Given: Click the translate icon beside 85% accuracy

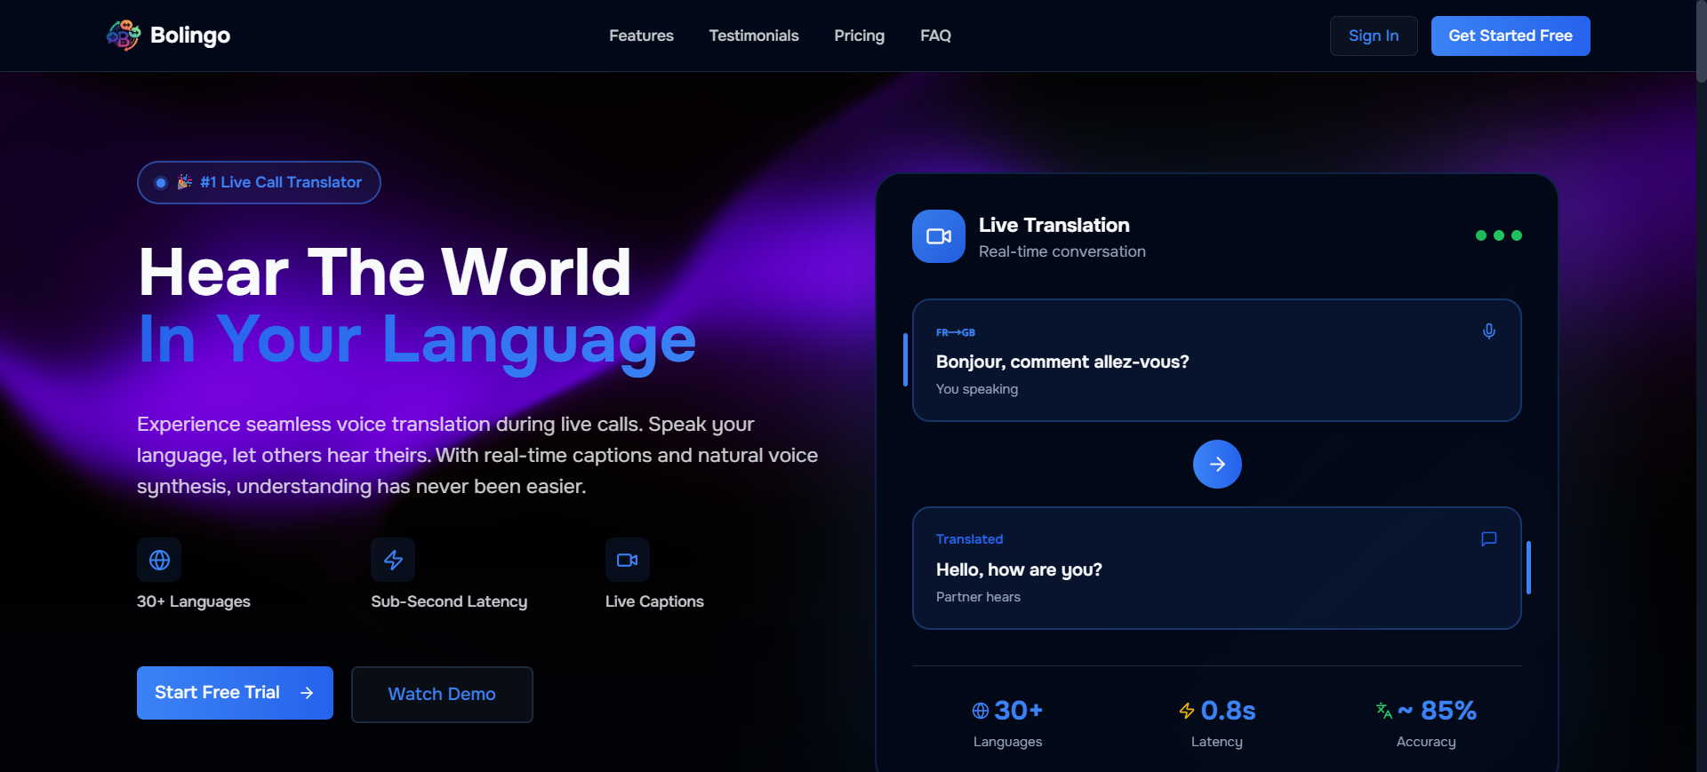Looking at the screenshot, I should (1383, 710).
